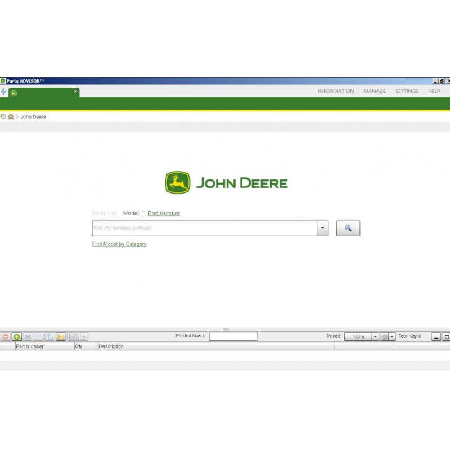Open picklist using yellow folder icon
Screen dimensions: 450x450
coord(61,336)
